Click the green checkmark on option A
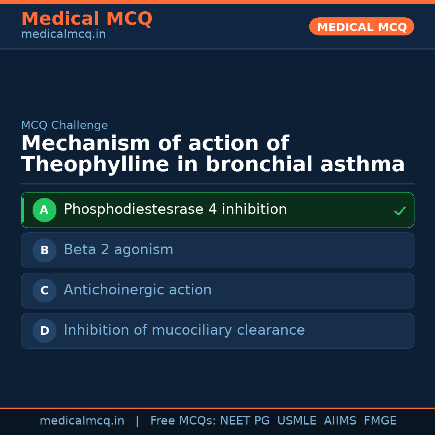This screenshot has height=435, width=435. [400, 211]
